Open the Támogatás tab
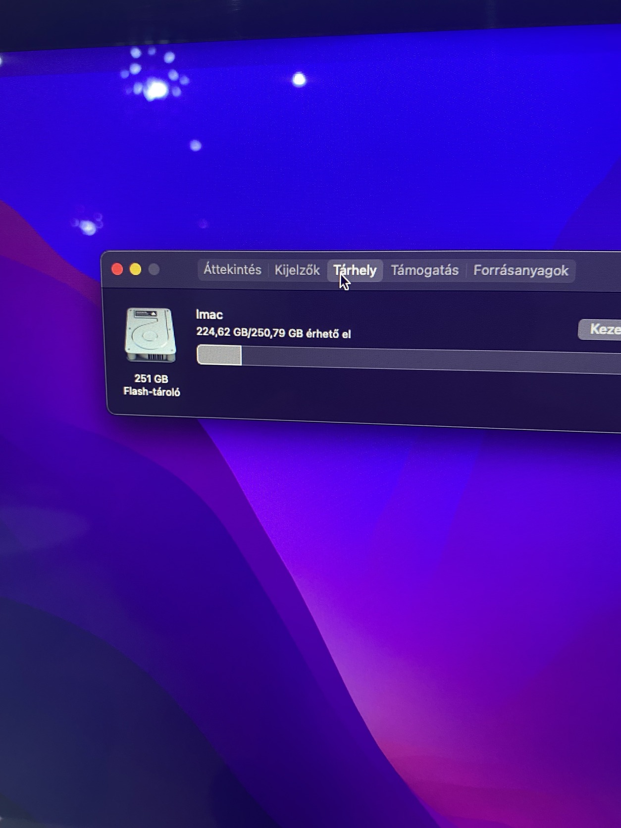 [424, 270]
